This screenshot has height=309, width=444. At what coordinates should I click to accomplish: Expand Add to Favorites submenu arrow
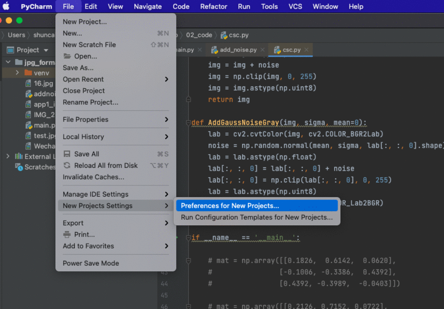pyautogui.click(x=167, y=246)
